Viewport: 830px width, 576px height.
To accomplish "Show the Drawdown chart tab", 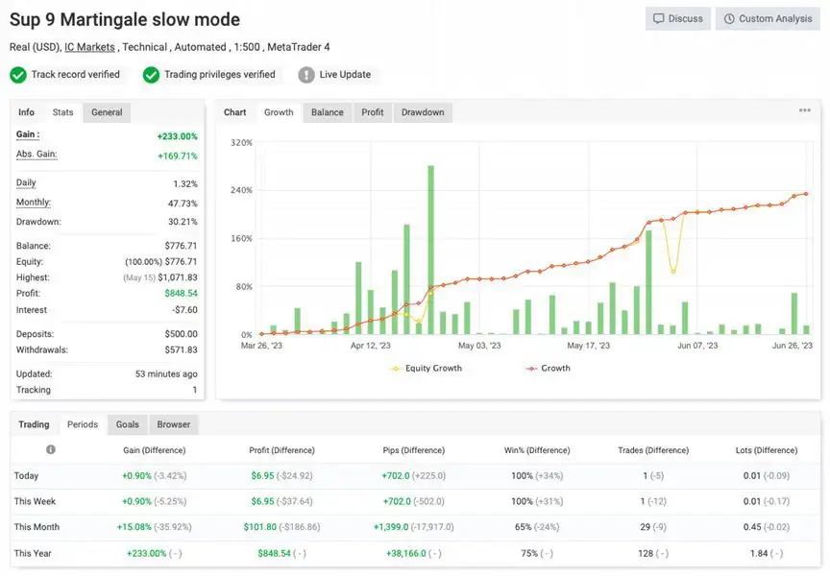I will pos(423,112).
